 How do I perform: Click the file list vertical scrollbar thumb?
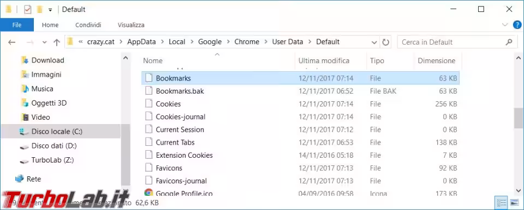pyautogui.click(x=519, y=118)
